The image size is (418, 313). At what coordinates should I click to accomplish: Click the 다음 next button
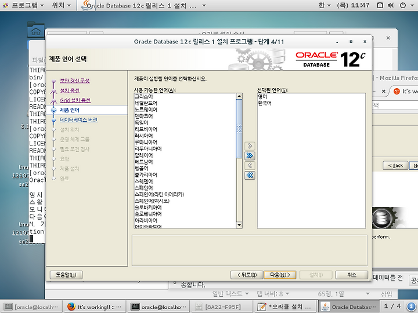(x=280, y=275)
